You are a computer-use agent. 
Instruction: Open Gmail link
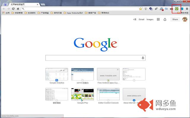[141, 19]
